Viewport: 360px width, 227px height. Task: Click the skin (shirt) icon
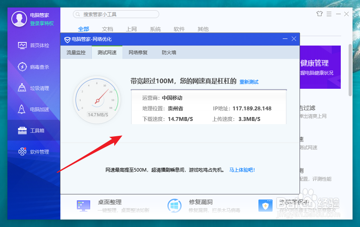click(x=319, y=14)
